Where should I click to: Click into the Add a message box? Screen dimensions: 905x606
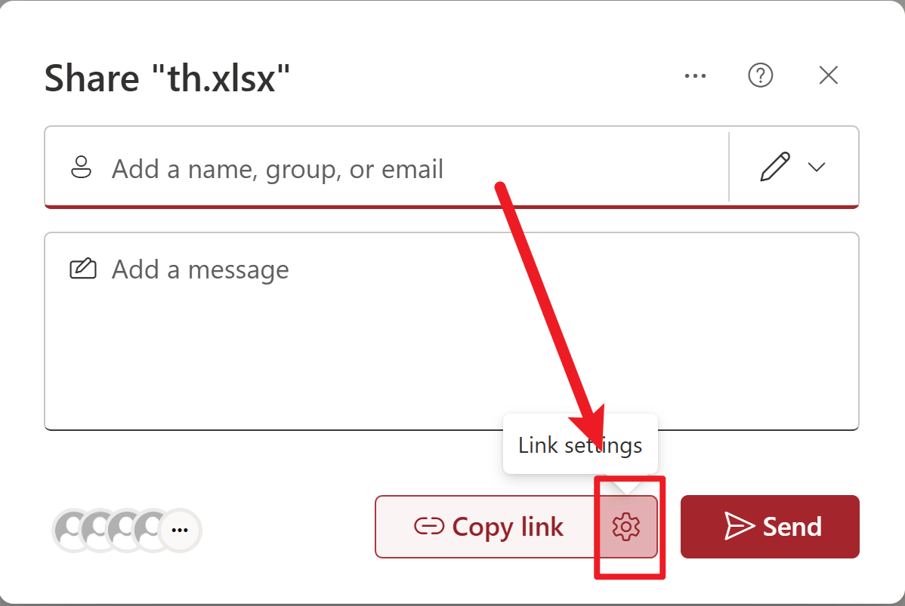[451, 331]
